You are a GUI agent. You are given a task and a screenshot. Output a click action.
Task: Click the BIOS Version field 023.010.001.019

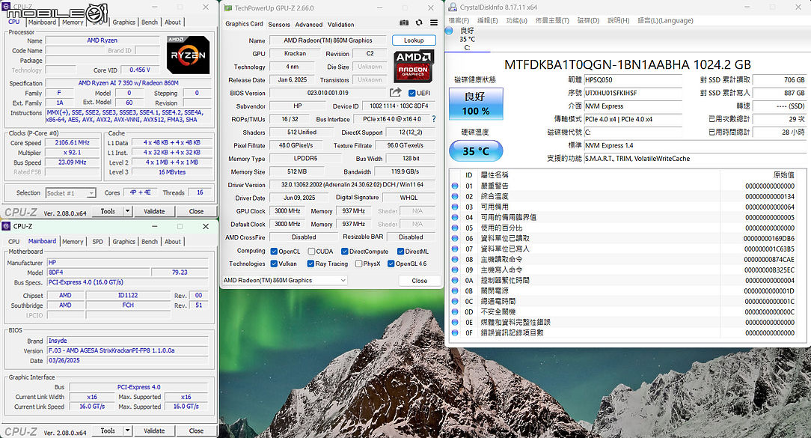tap(328, 93)
